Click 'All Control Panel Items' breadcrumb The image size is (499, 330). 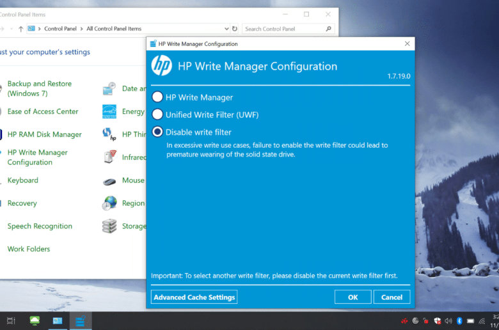[114, 29]
